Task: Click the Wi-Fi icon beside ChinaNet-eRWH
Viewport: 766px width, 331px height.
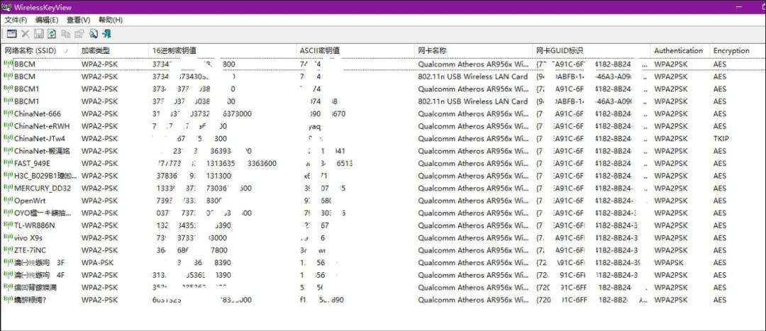Action: point(9,126)
